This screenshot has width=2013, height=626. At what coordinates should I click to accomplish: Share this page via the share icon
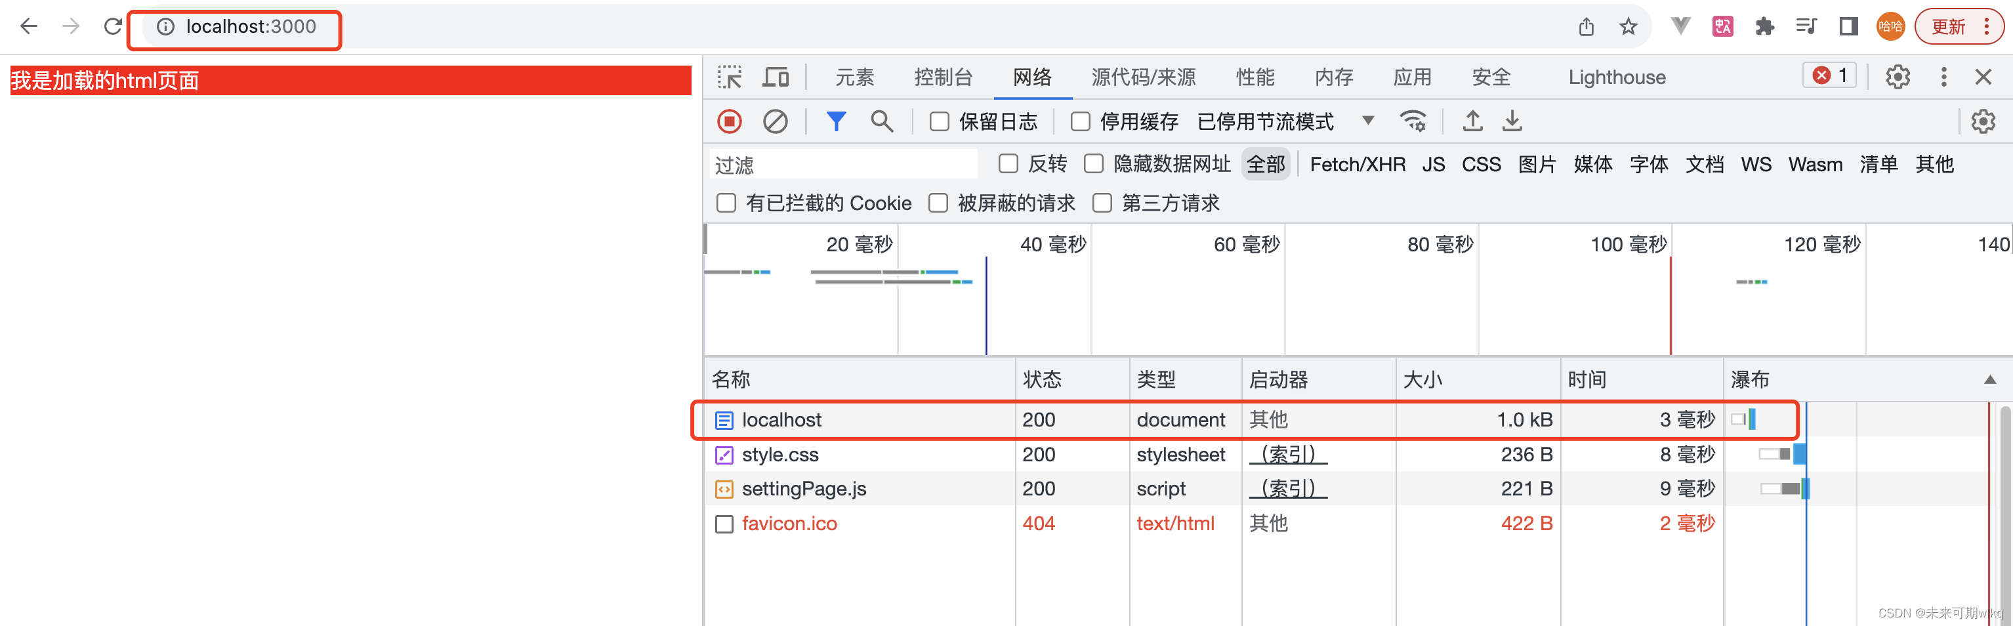click(x=1586, y=28)
